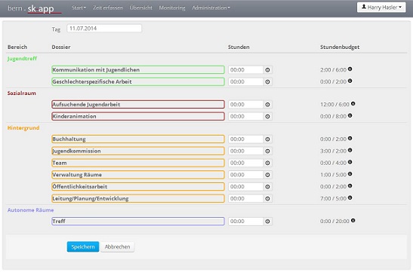Image resolution: width=413 pixels, height=272 pixels.
Task: Open the Start dropdown menu
Action: (x=79, y=8)
